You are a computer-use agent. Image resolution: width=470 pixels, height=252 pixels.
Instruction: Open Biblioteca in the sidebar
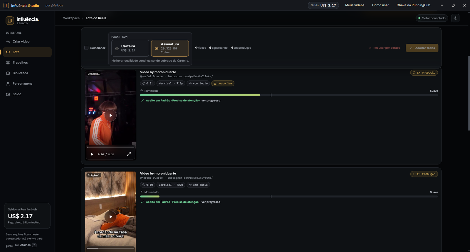pyautogui.click(x=28, y=73)
